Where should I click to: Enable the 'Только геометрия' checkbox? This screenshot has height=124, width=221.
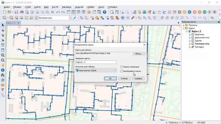point(122,67)
